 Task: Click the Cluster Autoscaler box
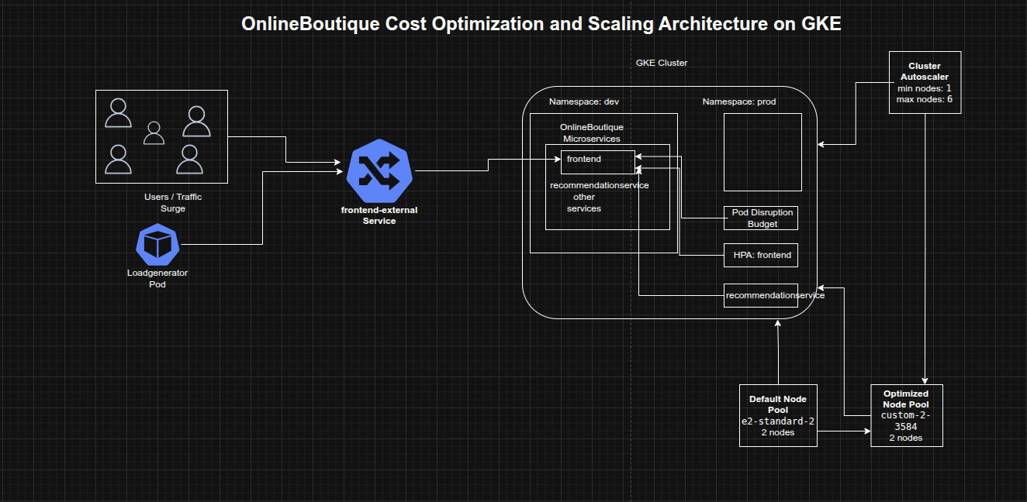[x=925, y=81]
